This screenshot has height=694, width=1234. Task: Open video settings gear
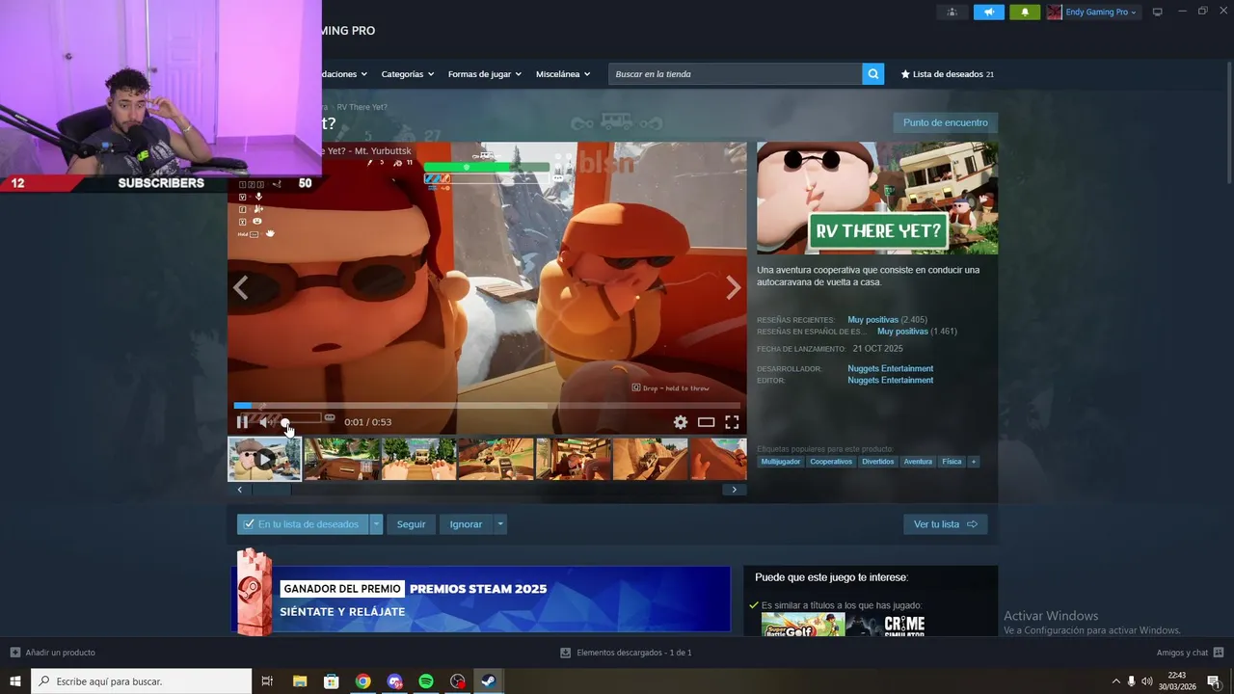681,422
